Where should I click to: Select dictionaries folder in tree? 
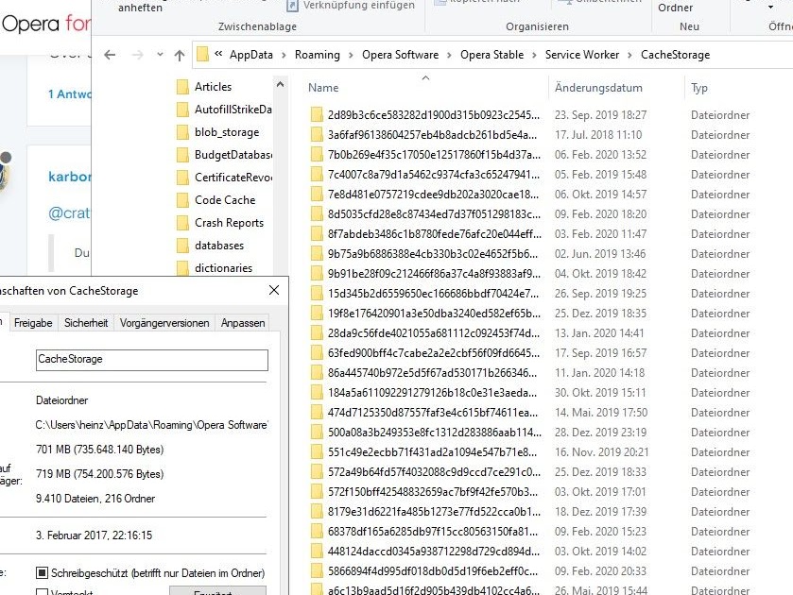click(223, 268)
